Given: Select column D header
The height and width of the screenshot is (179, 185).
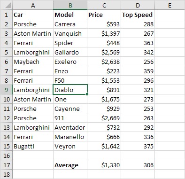Looking at the screenshot, I should pyautogui.click(x=138, y=5).
